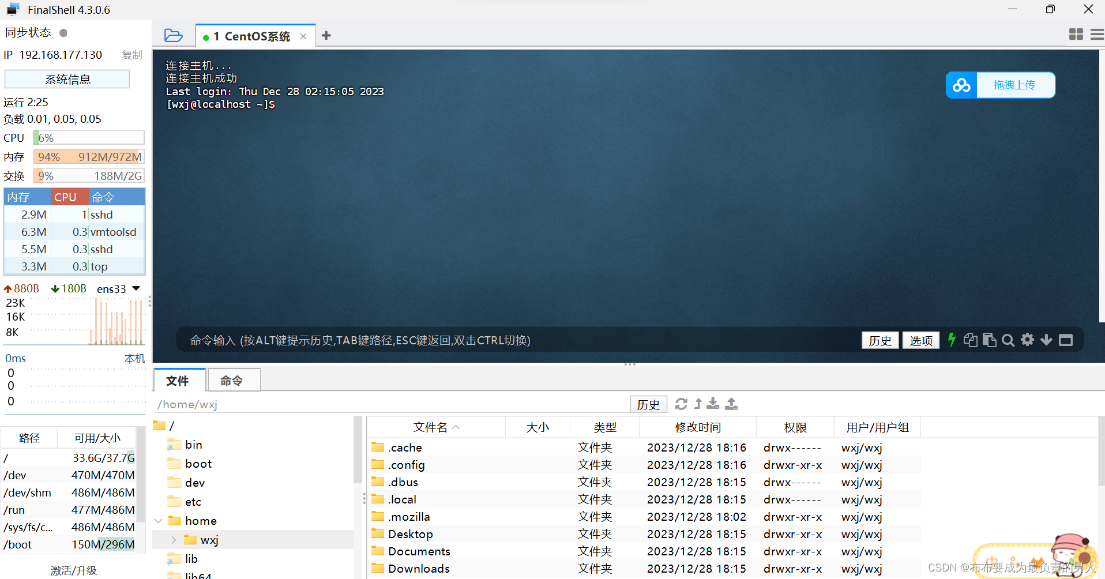
Task: Open terminal 选项 button
Action: point(921,340)
